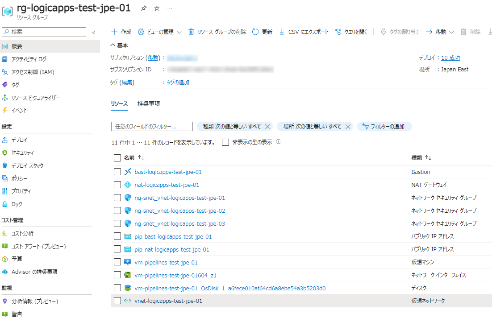Click the 移動 arrow icon
Image resolution: width=492 pixels, height=318 pixels.
(429, 32)
